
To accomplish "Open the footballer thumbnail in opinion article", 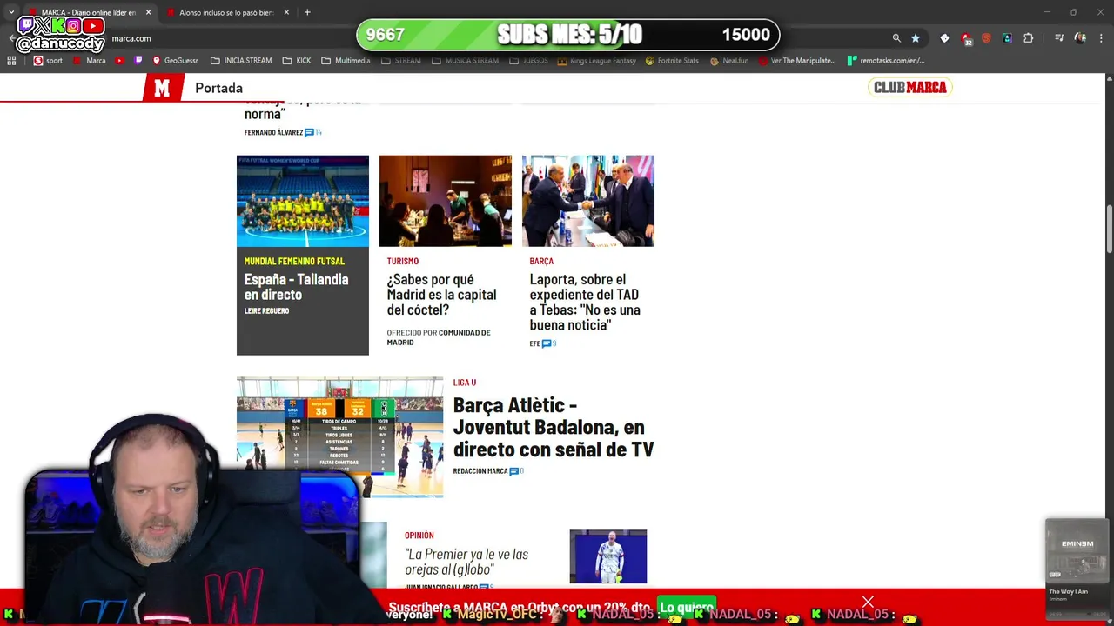I will pyautogui.click(x=608, y=556).
